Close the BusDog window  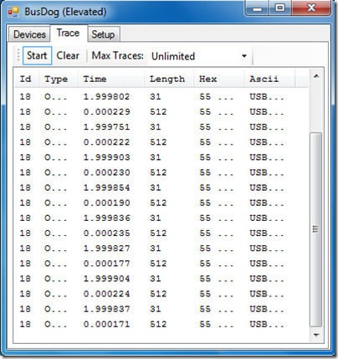coord(311,8)
